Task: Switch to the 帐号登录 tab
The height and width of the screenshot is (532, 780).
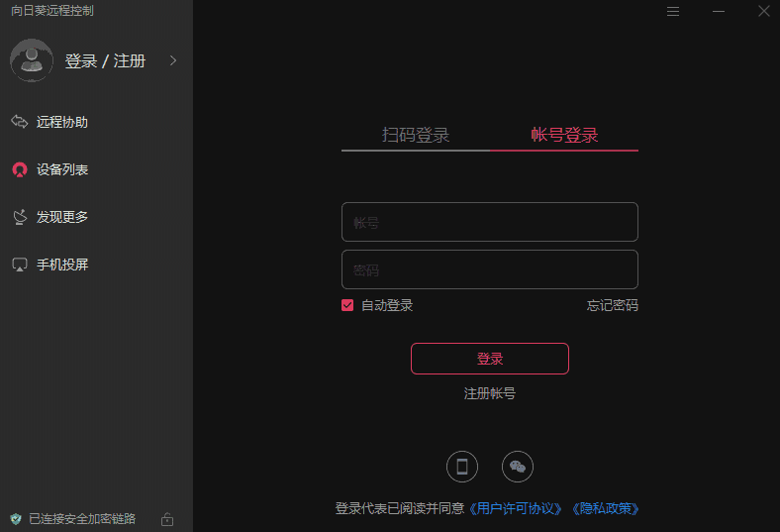Action: click(564, 135)
